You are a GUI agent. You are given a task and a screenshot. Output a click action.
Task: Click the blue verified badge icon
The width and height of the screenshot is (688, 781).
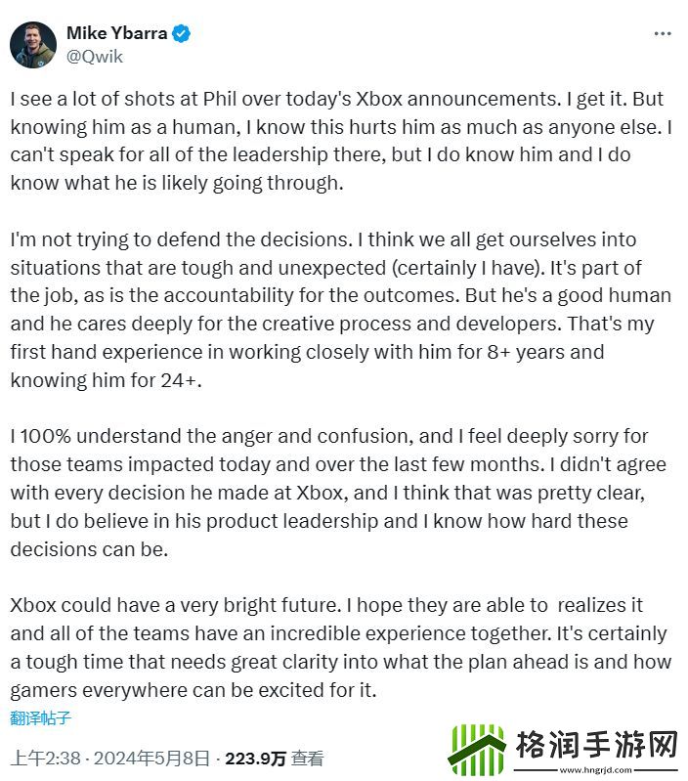(x=181, y=34)
